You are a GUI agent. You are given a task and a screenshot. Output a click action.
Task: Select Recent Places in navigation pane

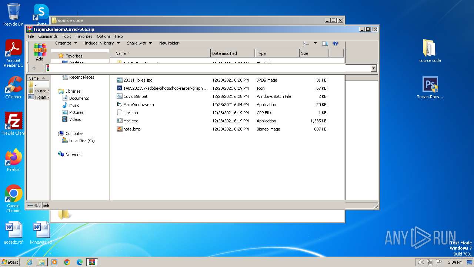click(x=78, y=77)
